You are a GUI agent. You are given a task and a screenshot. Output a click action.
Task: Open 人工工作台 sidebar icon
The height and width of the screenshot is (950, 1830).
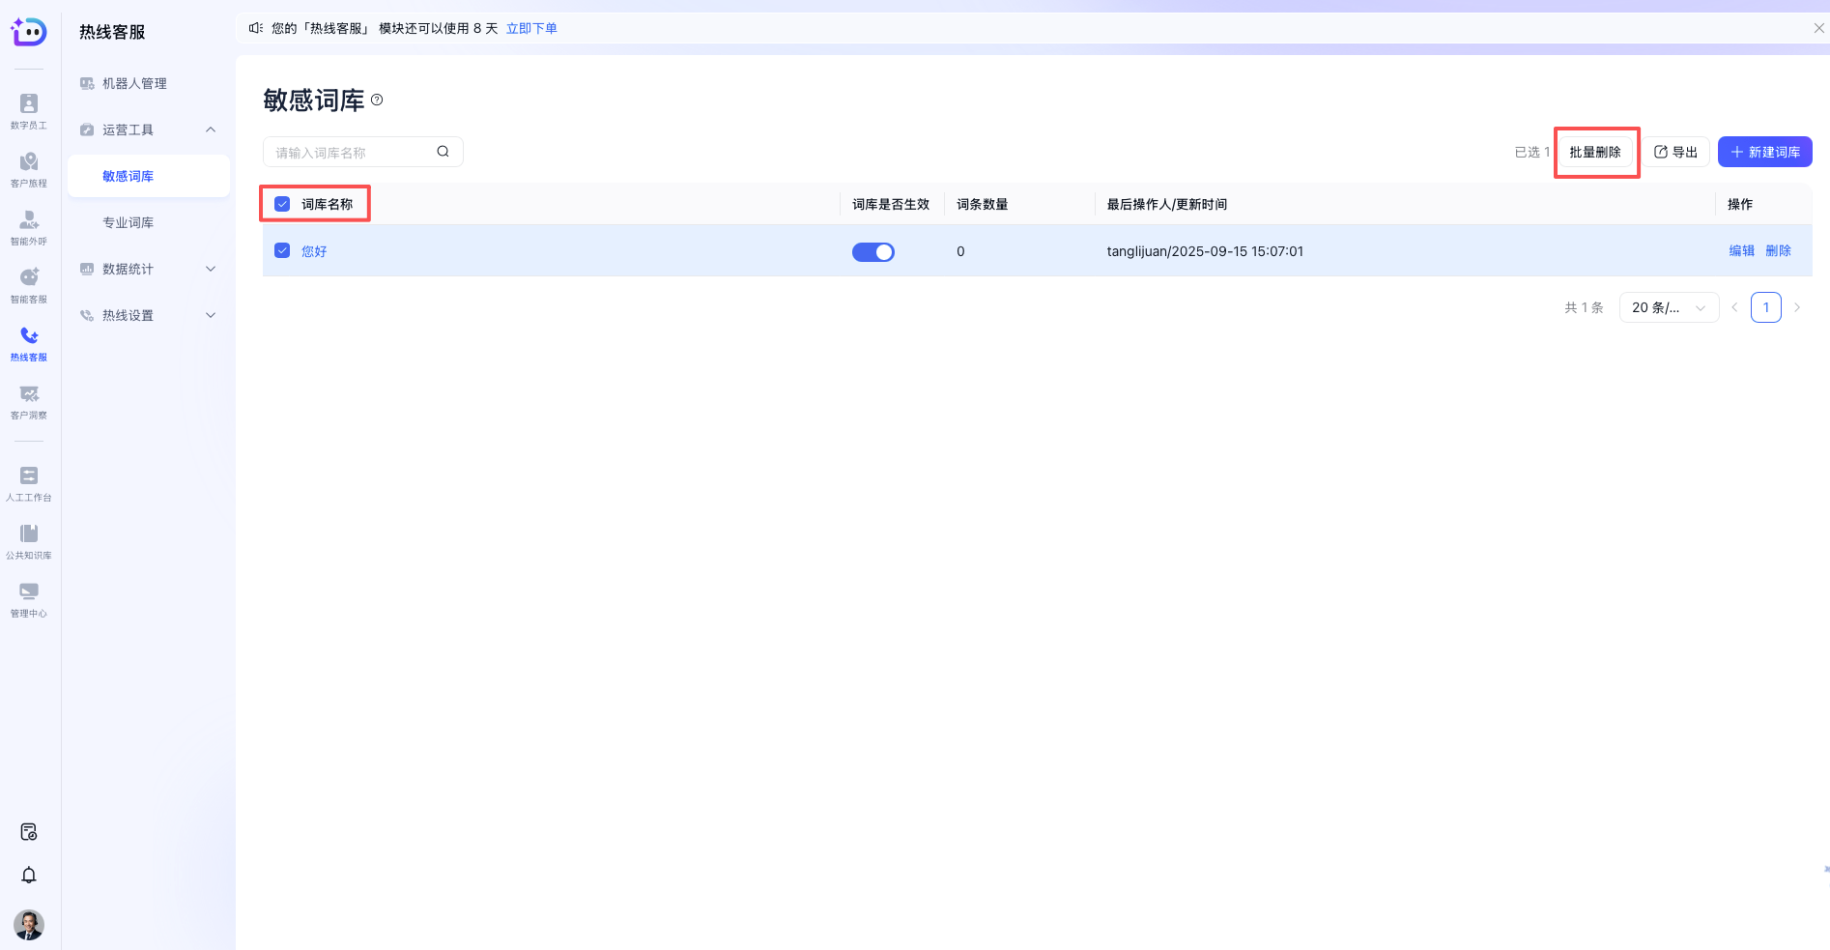click(x=29, y=482)
